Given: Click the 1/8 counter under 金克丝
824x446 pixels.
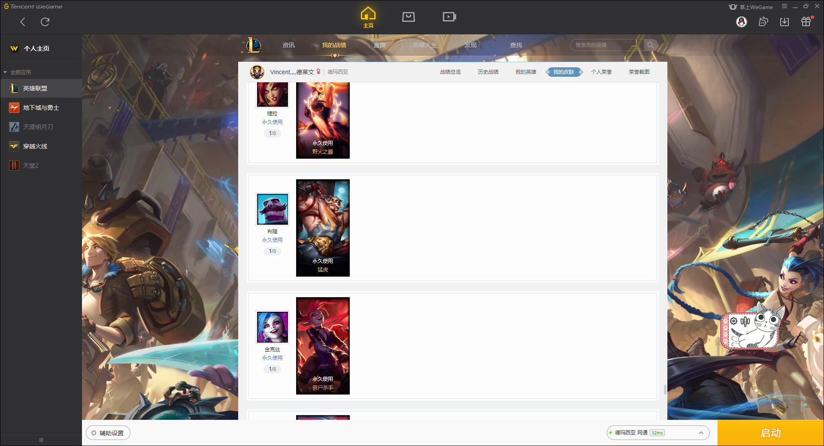Looking at the screenshot, I should click(x=273, y=369).
